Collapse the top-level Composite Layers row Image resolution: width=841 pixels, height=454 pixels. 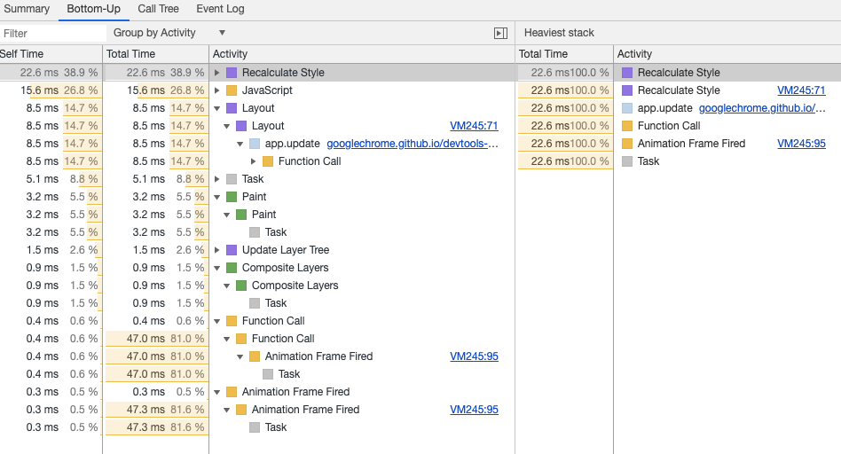[216, 267]
